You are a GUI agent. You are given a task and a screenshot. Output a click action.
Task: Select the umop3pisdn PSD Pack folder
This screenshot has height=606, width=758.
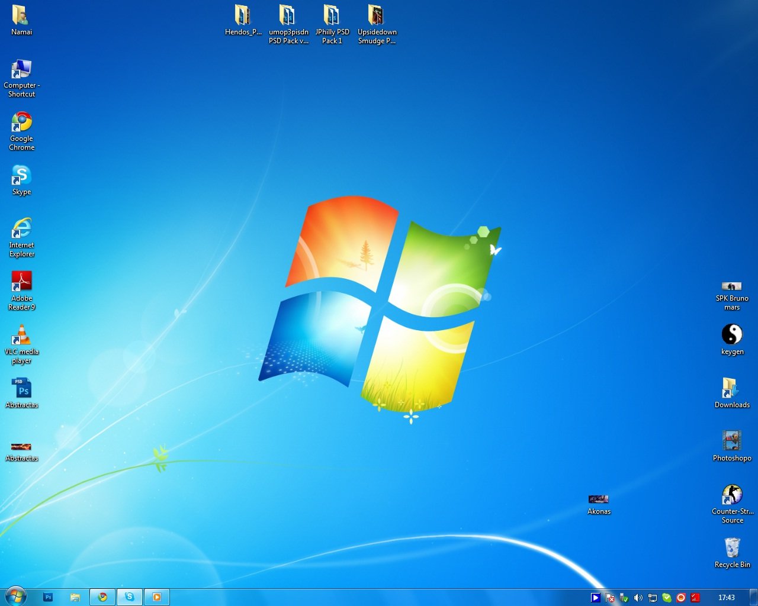pos(288,15)
